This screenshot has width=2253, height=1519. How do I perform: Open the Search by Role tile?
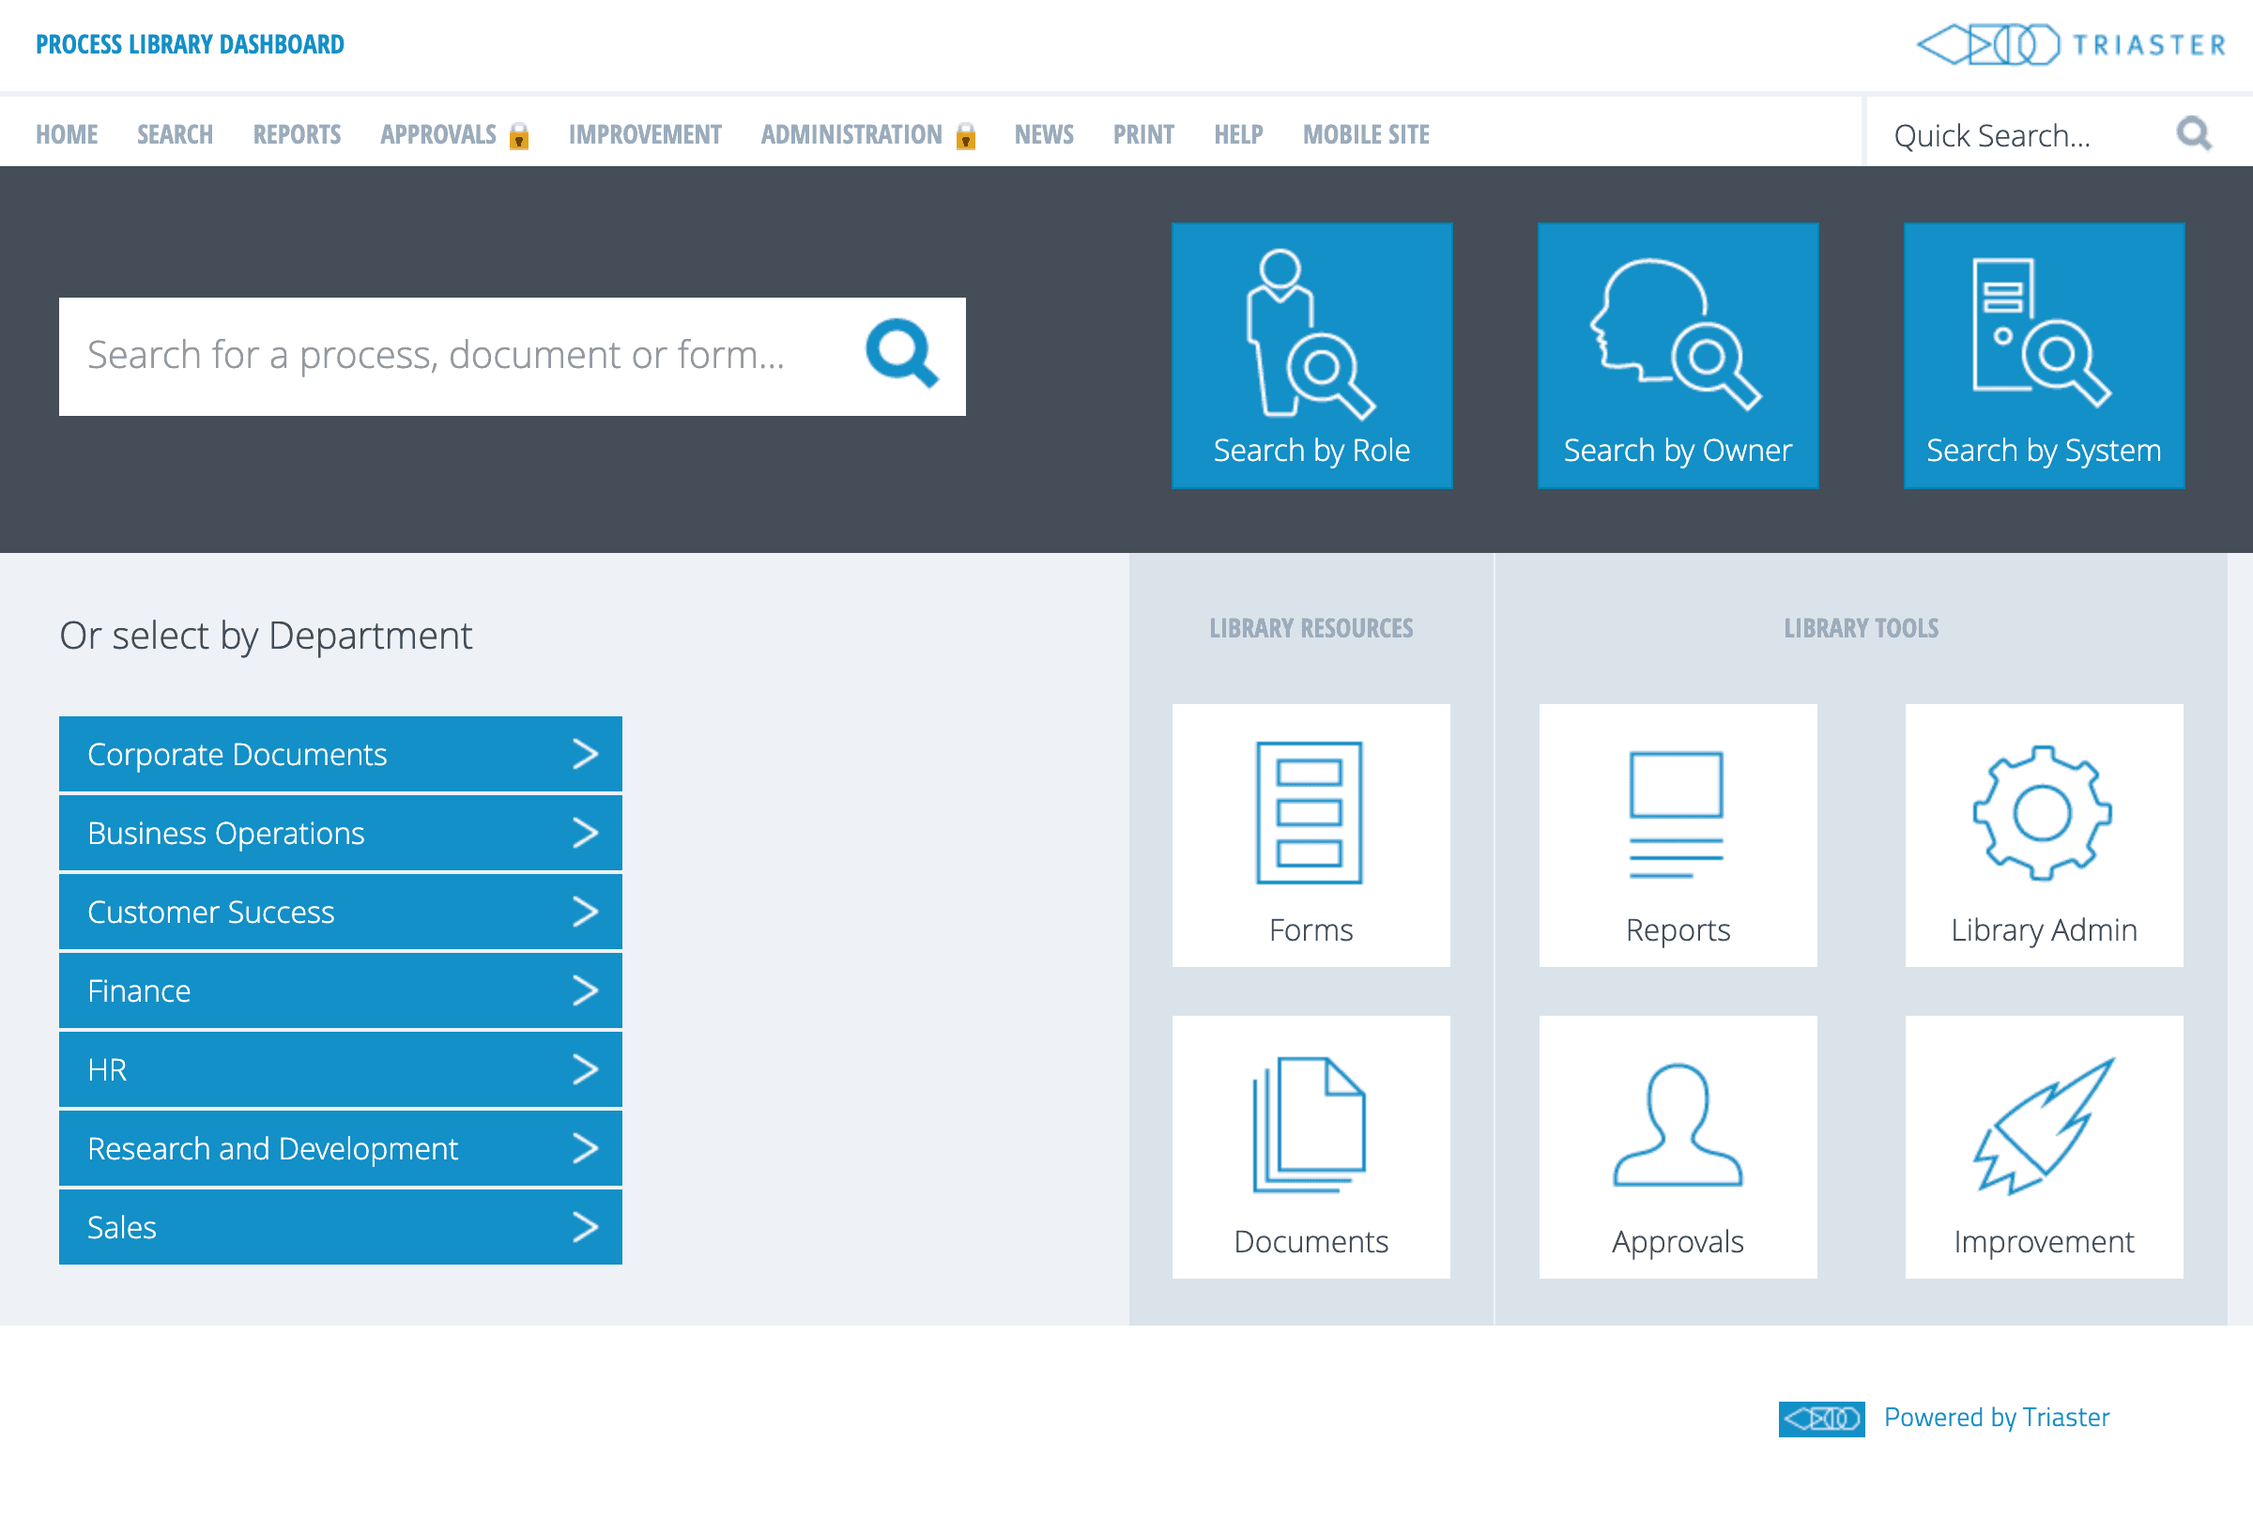click(x=1311, y=356)
